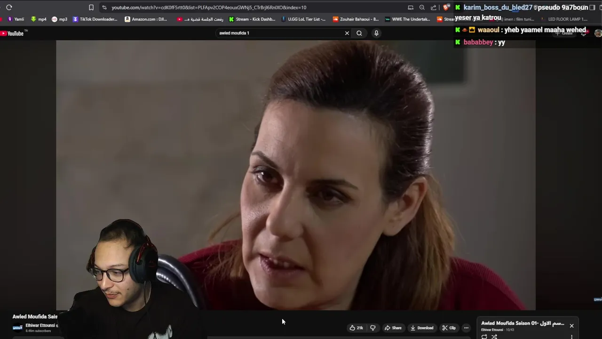Go to YouTube home via the logo
602x339 pixels.
click(12, 33)
